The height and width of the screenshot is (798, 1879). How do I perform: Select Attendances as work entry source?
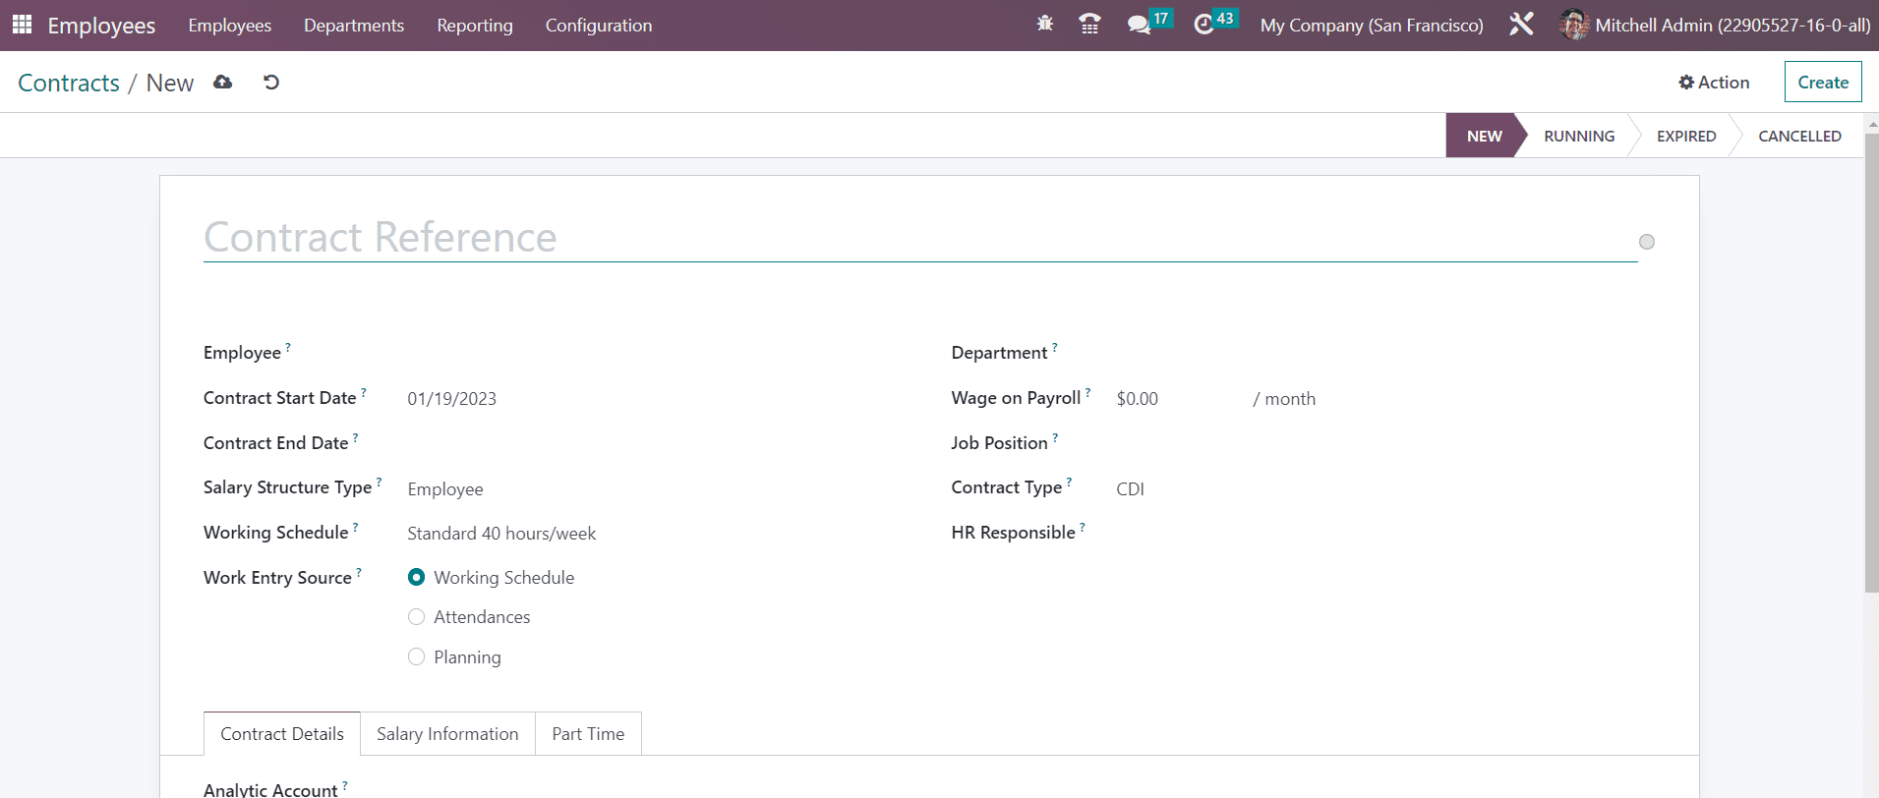(417, 617)
